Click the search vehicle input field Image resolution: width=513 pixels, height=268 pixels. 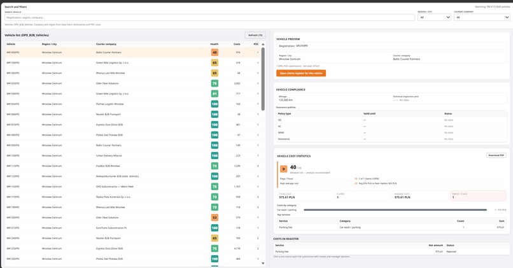[x=209, y=17]
